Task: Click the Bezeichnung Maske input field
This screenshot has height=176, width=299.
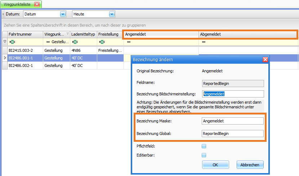Action: pyautogui.click(x=233, y=121)
